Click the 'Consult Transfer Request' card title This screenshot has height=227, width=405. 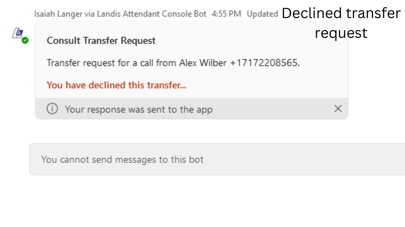(101, 40)
